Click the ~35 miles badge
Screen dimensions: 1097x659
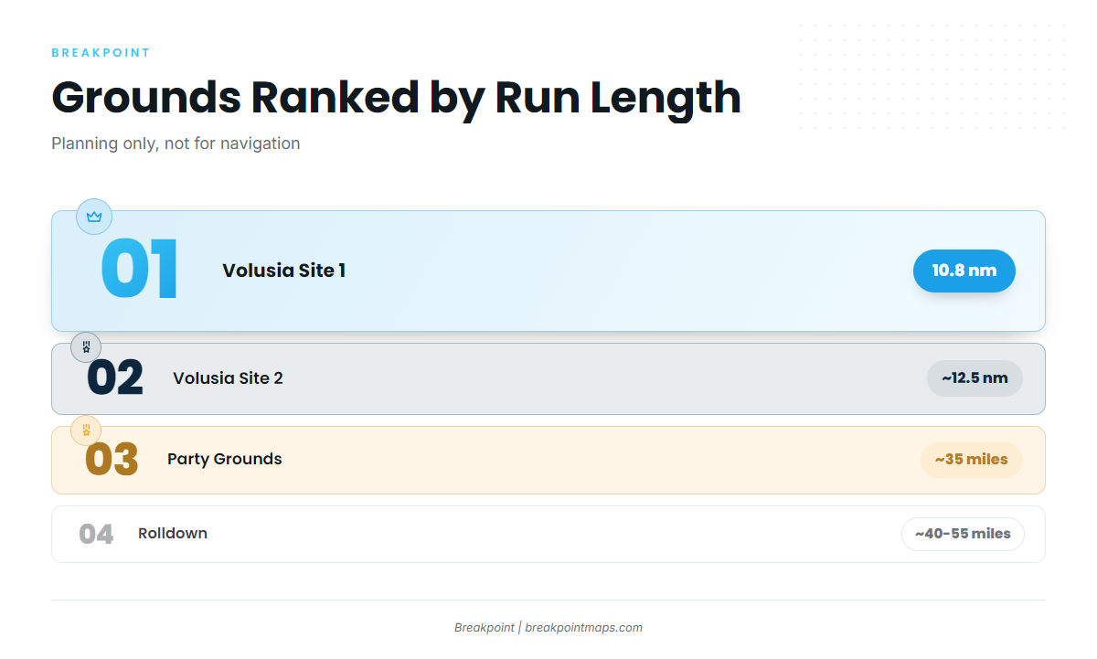(x=971, y=460)
